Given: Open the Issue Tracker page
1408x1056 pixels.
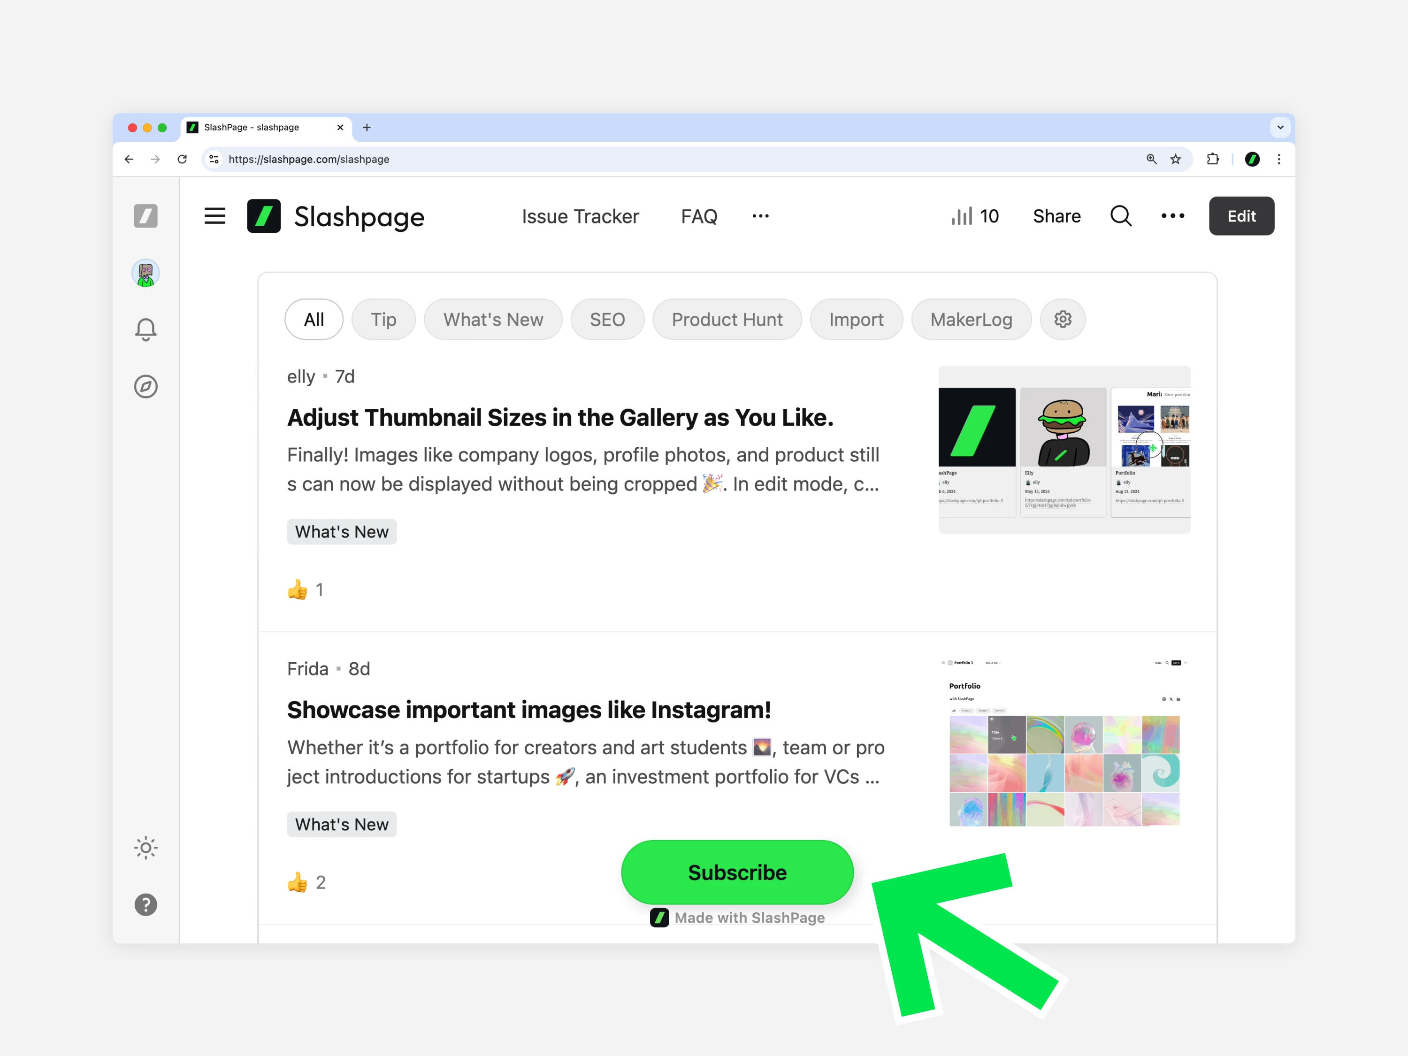Looking at the screenshot, I should tap(581, 216).
